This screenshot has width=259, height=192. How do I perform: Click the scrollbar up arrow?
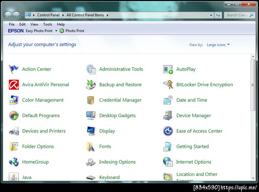click(253, 57)
